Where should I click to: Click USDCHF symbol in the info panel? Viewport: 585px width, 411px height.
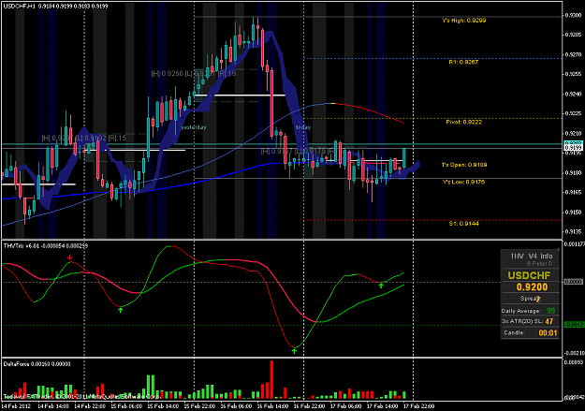(x=529, y=275)
